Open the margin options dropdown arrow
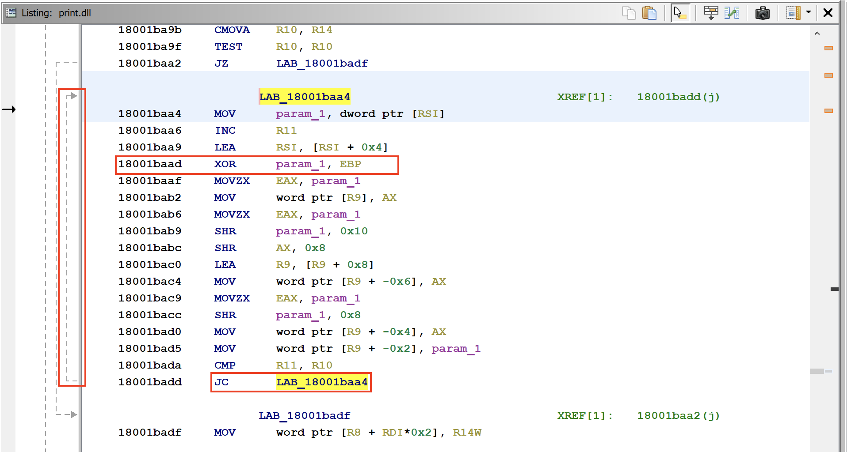Image resolution: width=847 pixels, height=452 pixels. click(x=809, y=12)
